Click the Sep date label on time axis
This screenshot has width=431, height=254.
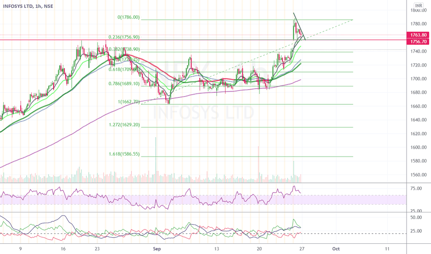point(157,249)
